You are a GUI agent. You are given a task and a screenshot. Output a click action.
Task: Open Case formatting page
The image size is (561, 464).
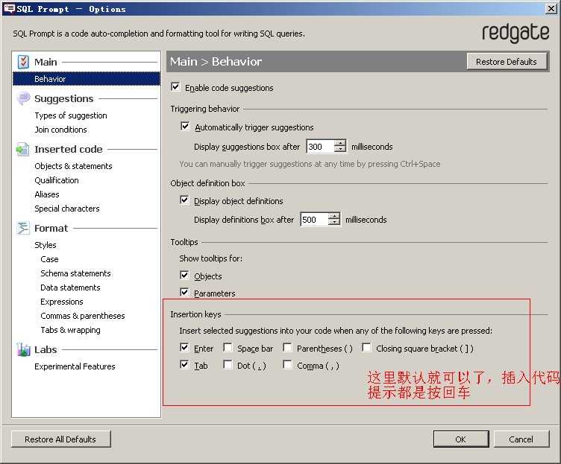[49, 259]
